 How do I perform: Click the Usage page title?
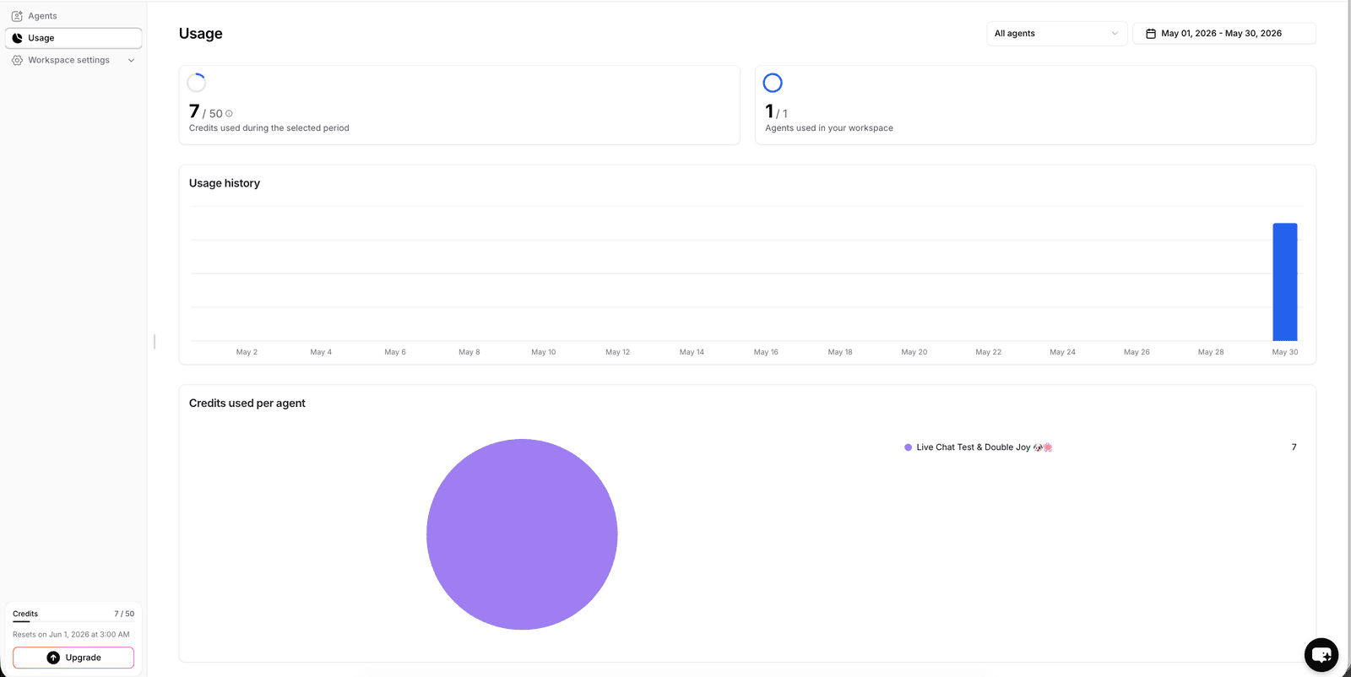[201, 34]
